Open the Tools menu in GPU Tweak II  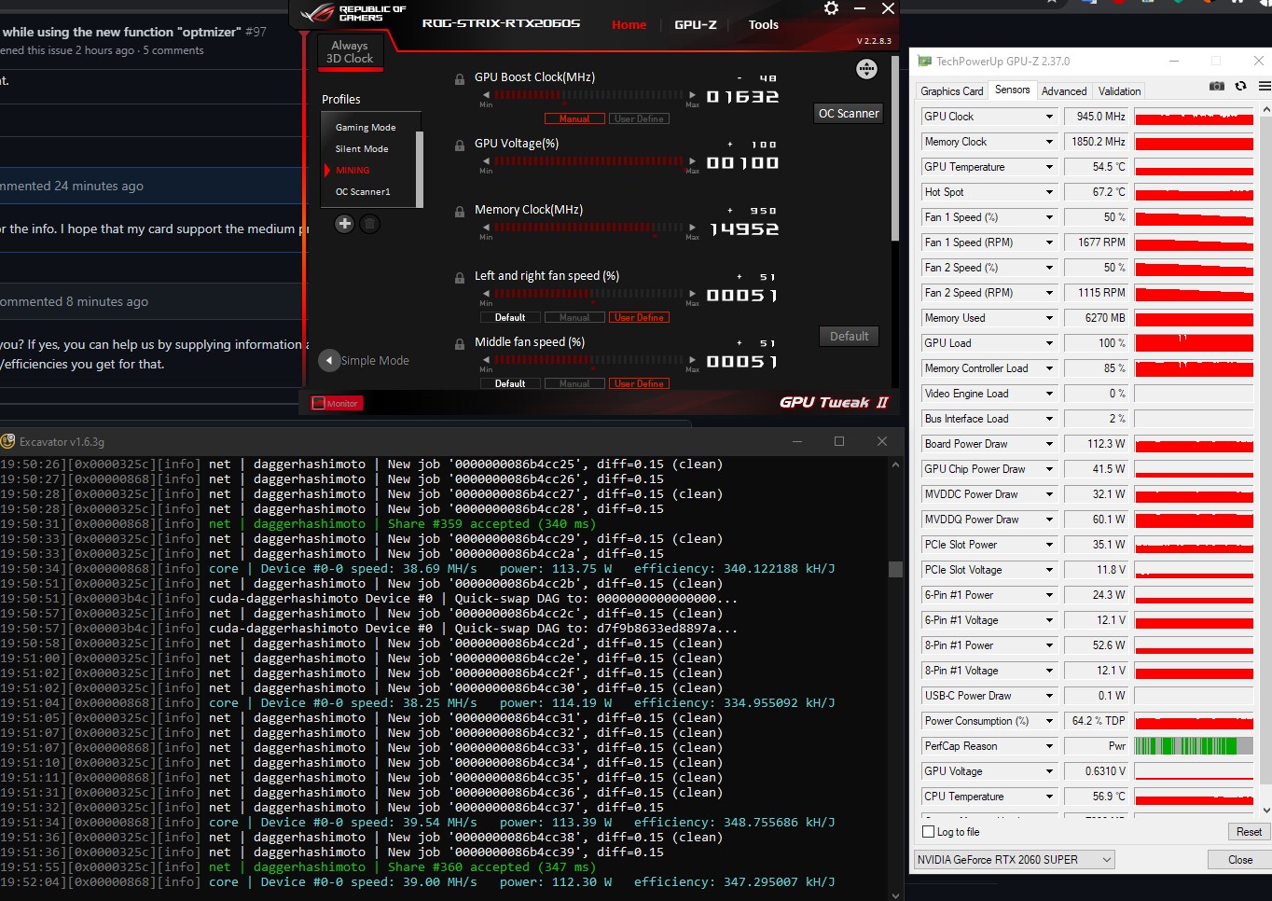(x=763, y=24)
